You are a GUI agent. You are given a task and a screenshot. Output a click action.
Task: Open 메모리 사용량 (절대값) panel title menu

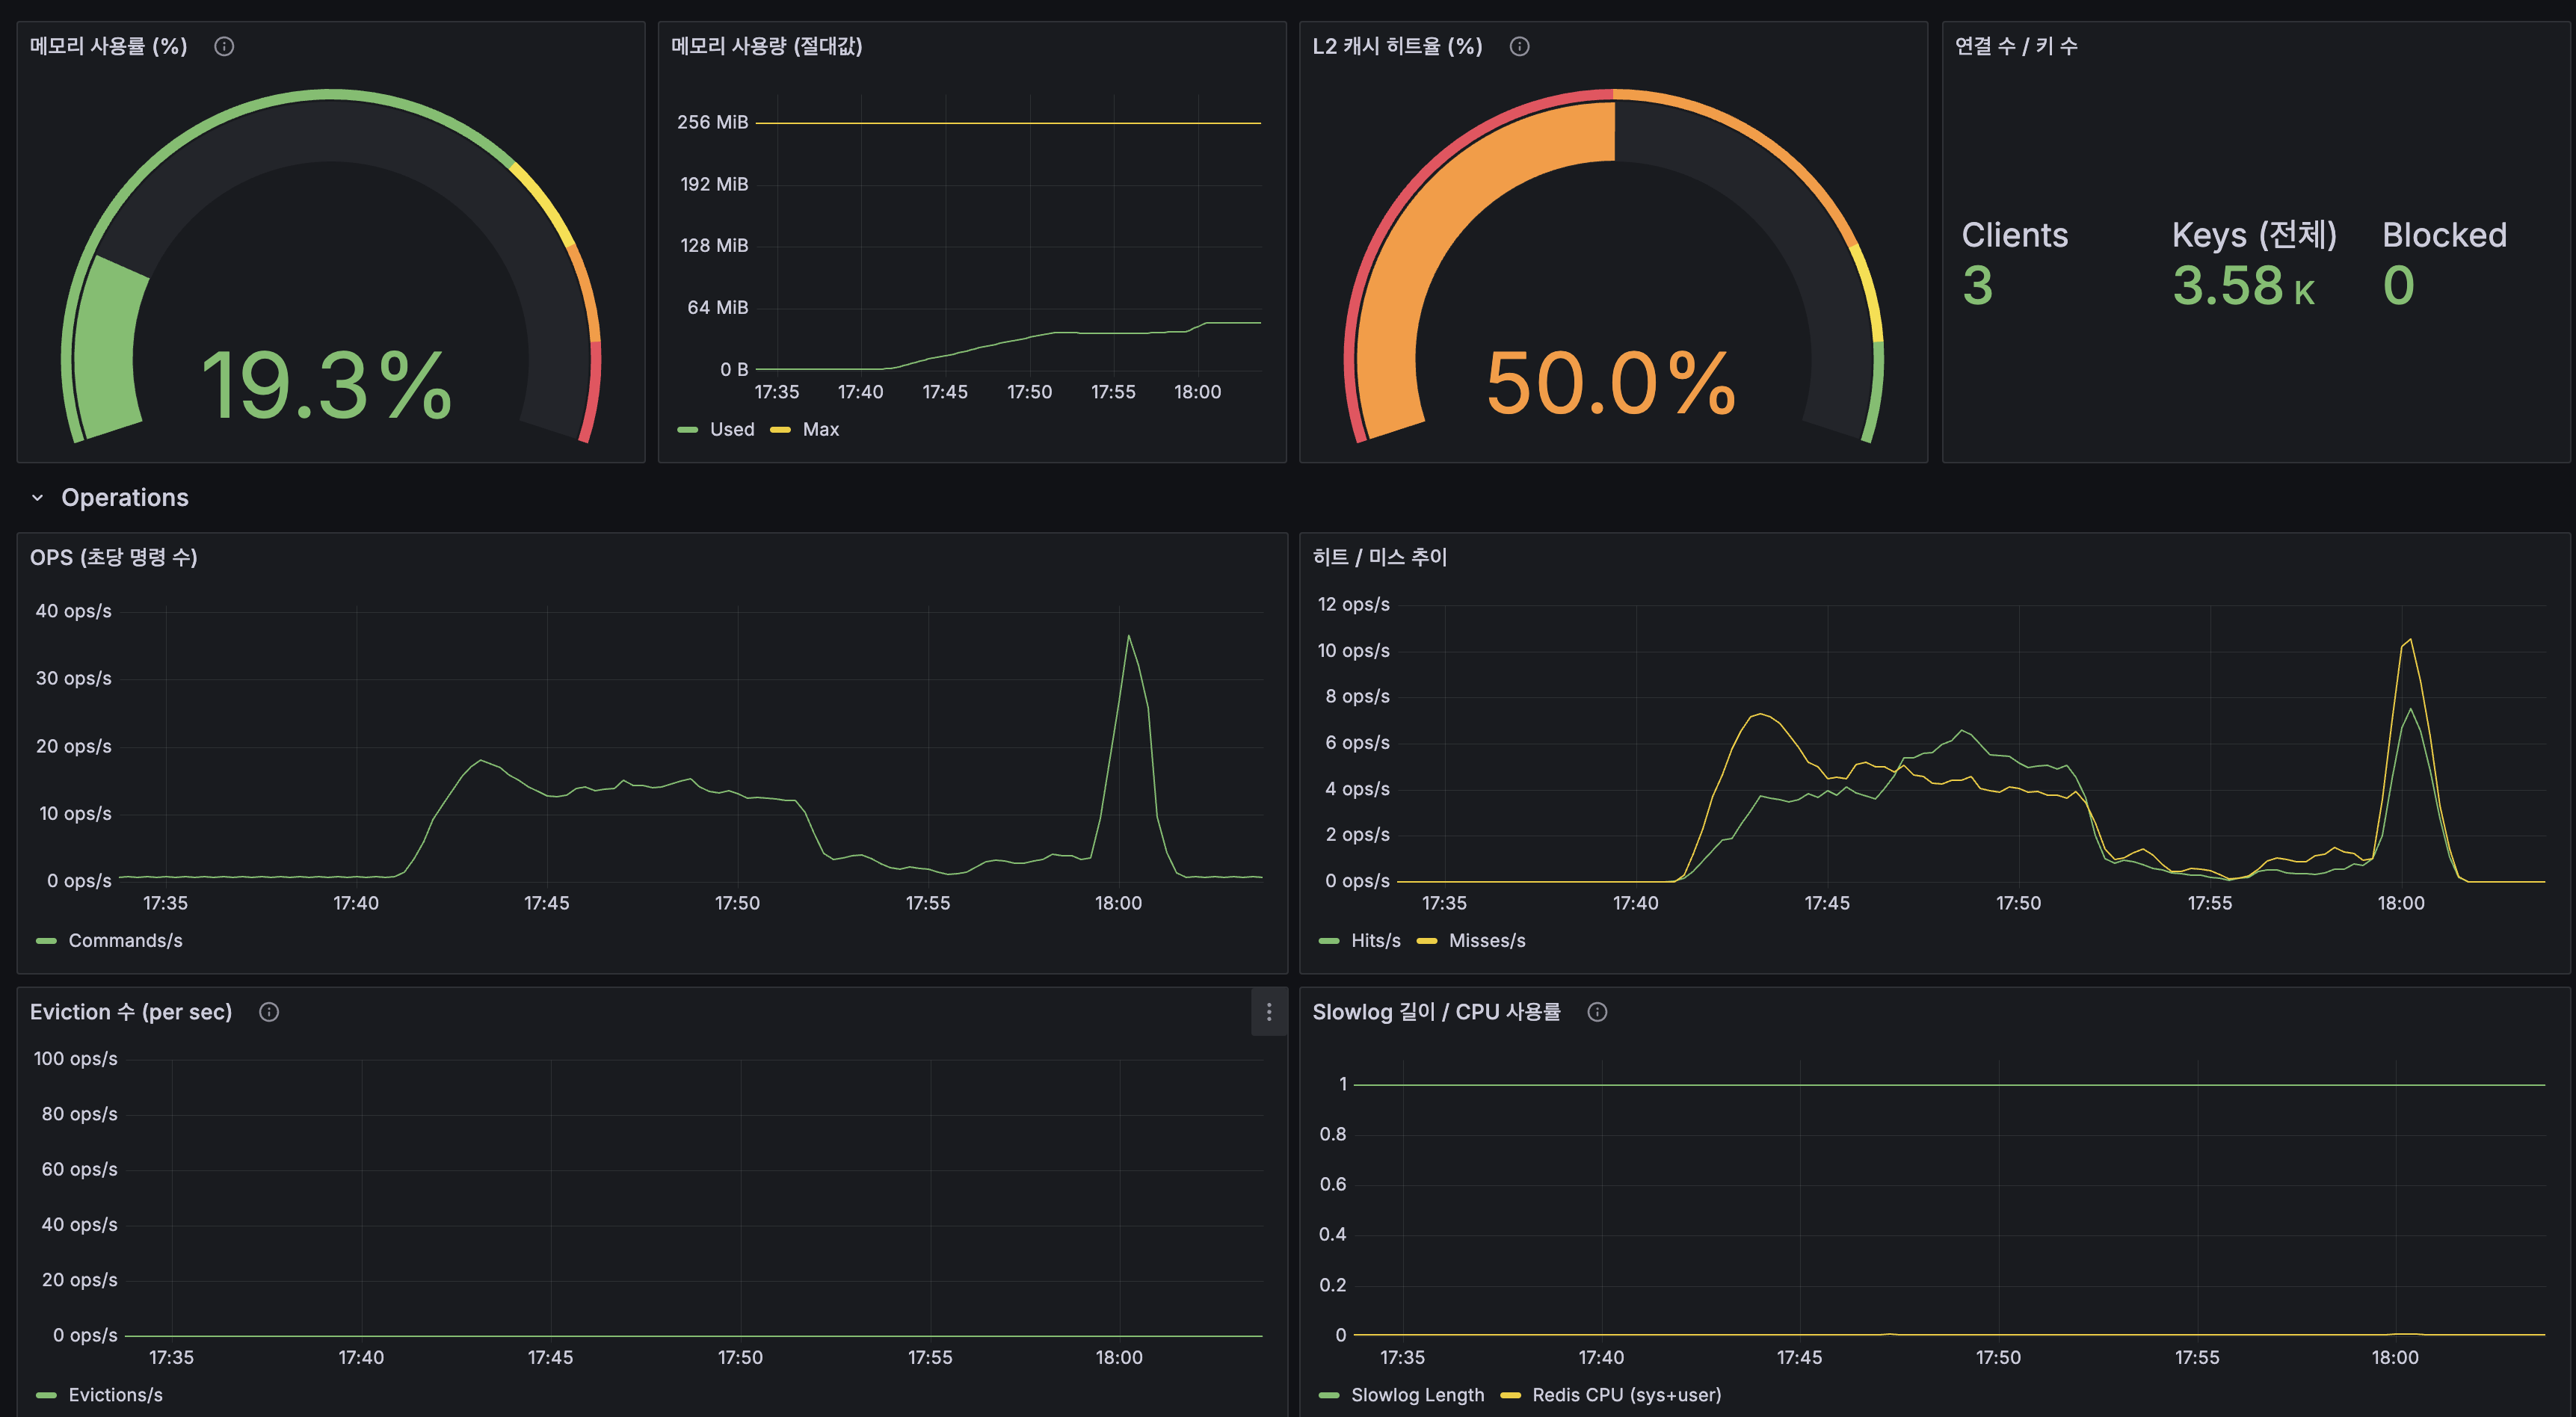tap(766, 46)
